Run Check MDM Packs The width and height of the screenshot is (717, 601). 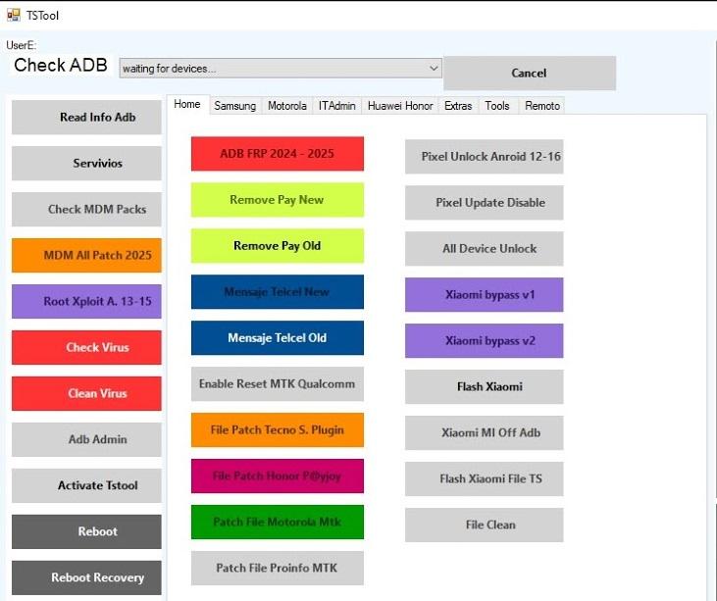click(x=86, y=210)
